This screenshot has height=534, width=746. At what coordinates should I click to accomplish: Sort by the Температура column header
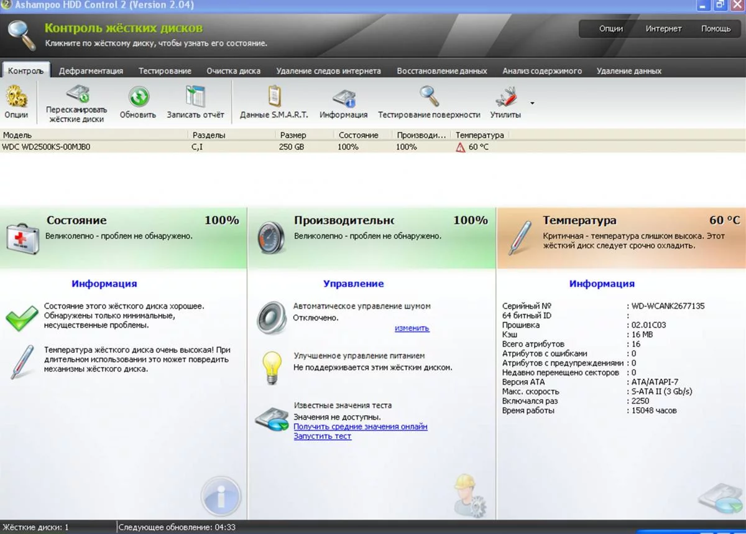click(x=480, y=134)
